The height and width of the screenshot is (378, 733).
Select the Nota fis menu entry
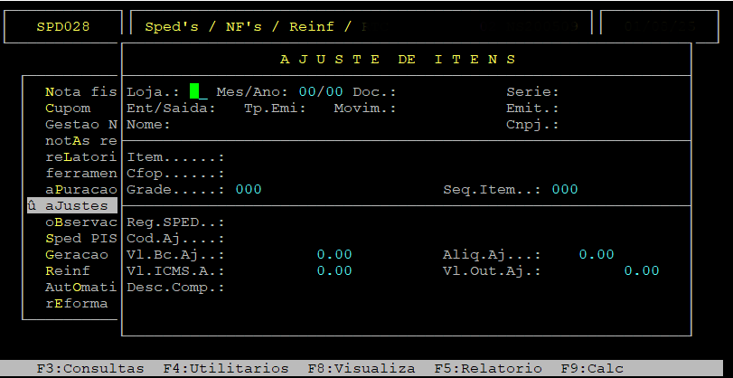pos(80,91)
